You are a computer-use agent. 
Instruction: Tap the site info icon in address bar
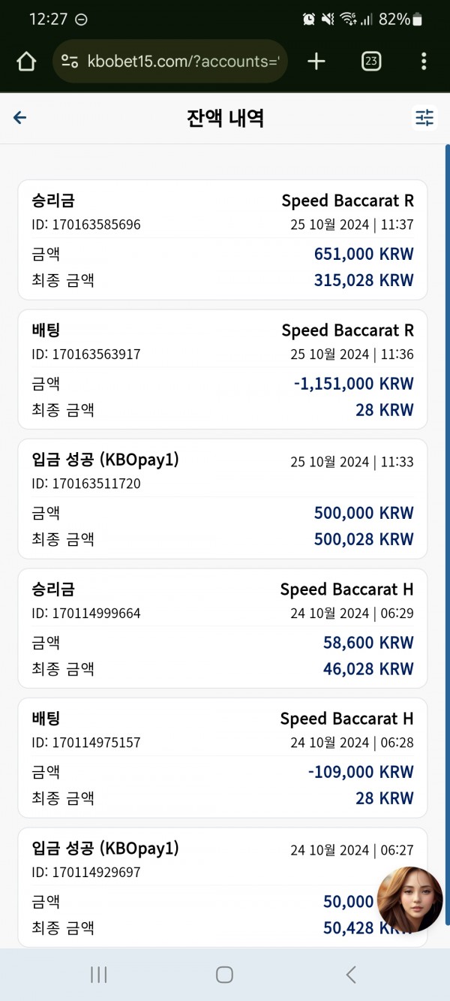click(x=70, y=62)
